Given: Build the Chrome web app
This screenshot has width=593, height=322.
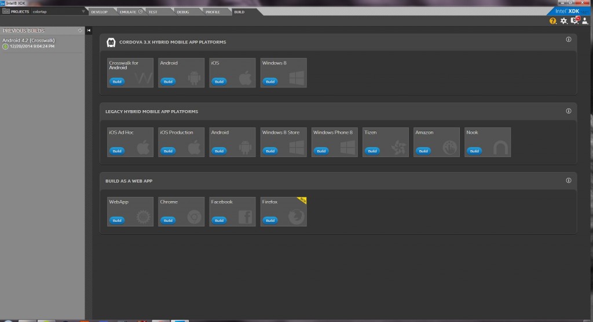Looking at the screenshot, I should coord(168,220).
